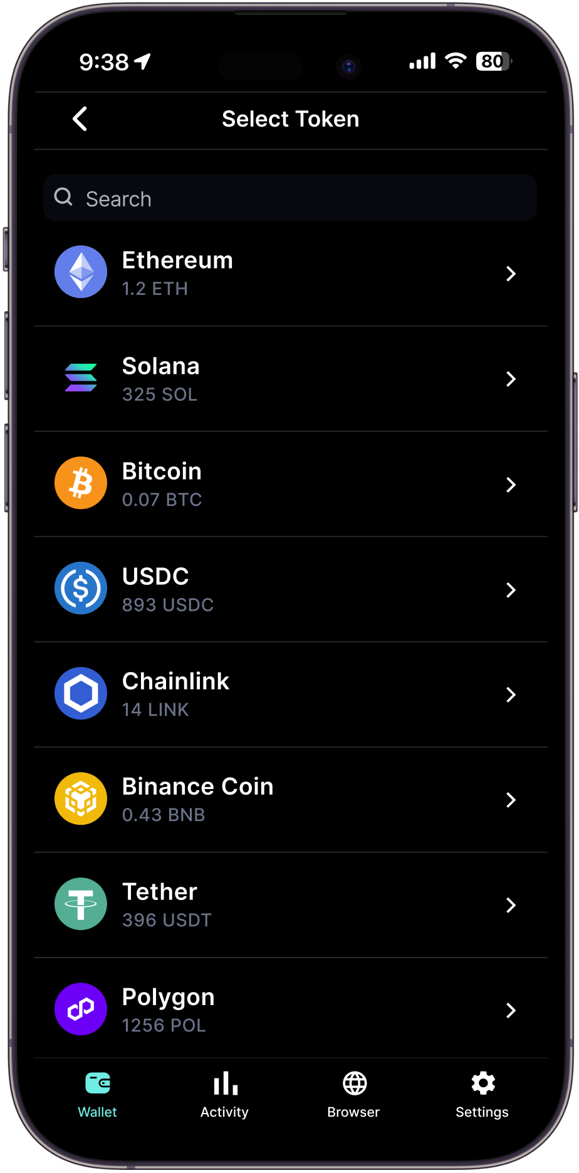Open Bitcoin row's right chevron
This screenshot has height=1173, width=579.
coord(511,484)
